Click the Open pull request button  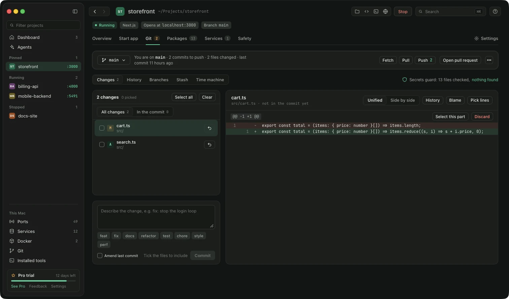pos(460,60)
